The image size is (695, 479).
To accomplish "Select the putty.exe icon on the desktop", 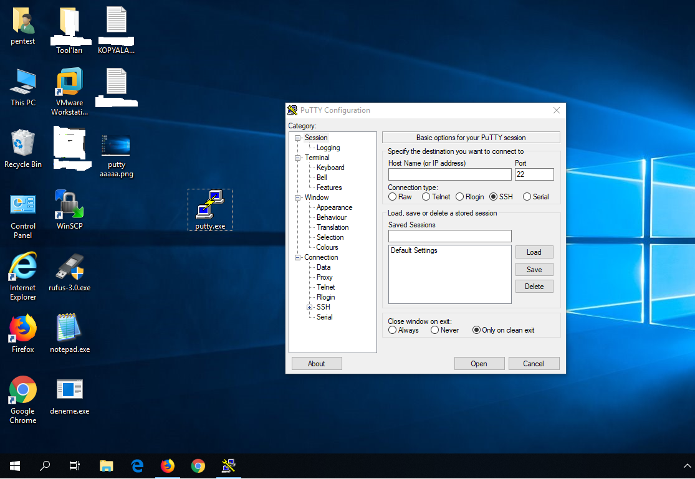I will [210, 210].
